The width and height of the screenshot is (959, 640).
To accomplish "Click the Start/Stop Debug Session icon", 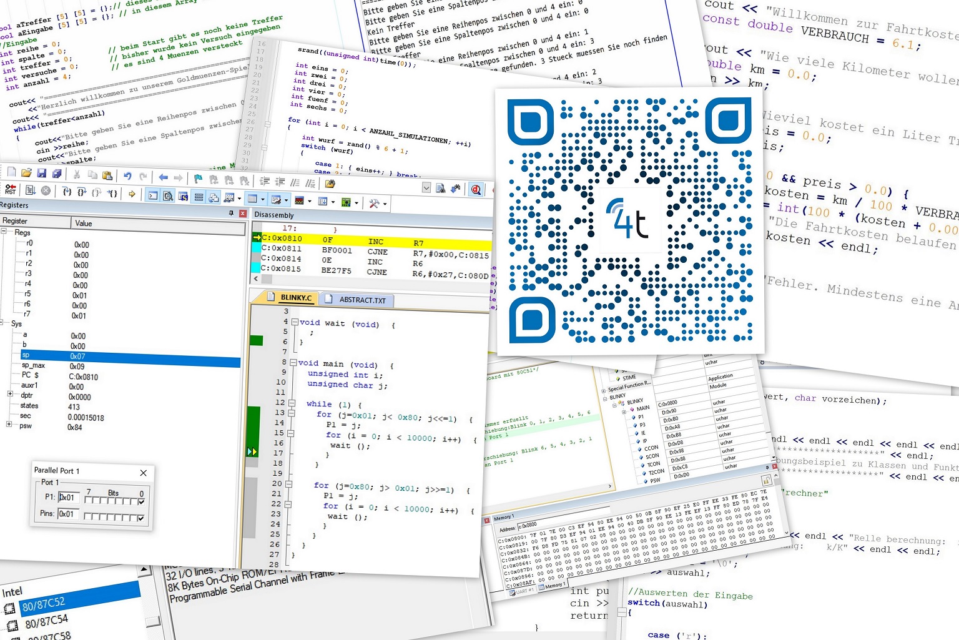I will pyautogui.click(x=476, y=189).
